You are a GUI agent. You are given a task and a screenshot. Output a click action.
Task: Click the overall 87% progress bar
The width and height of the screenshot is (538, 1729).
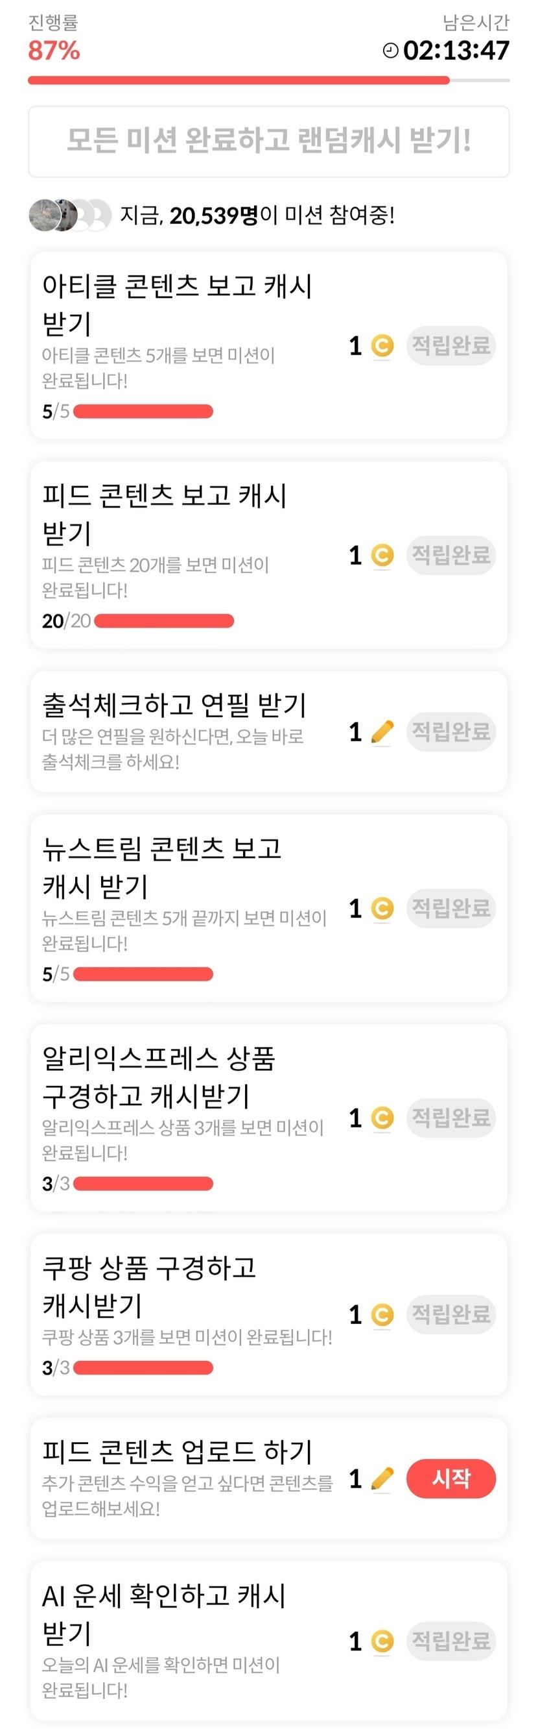click(268, 80)
